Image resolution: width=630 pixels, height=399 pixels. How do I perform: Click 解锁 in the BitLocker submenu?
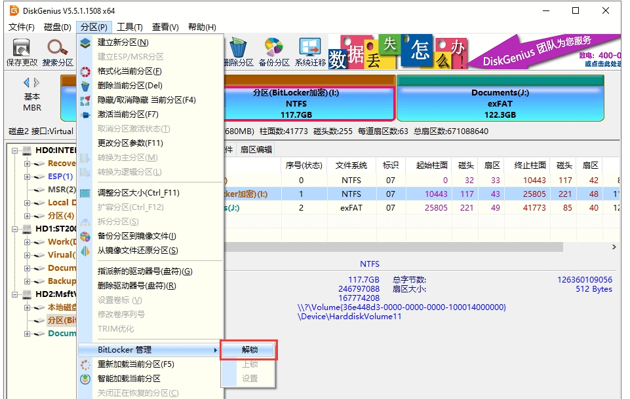coord(249,350)
